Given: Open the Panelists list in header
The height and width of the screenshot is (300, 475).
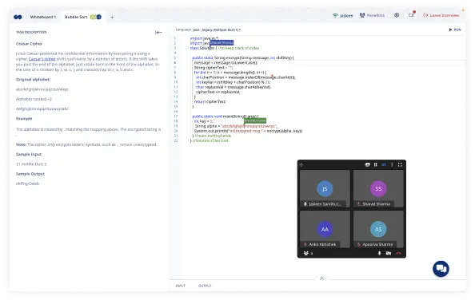Looking at the screenshot, I should [372, 15].
